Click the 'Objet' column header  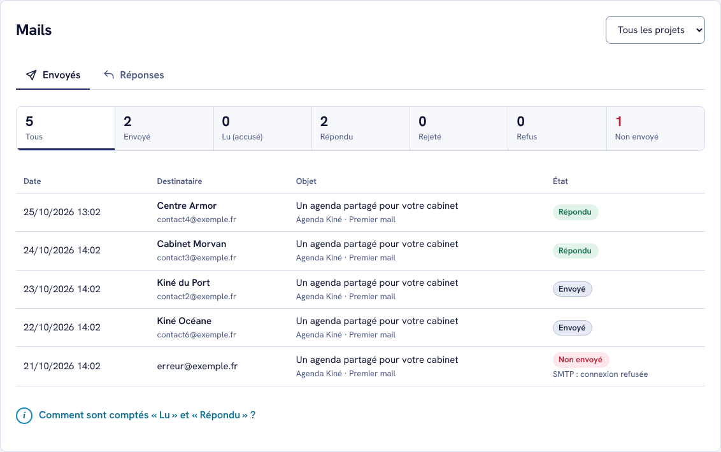306,181
